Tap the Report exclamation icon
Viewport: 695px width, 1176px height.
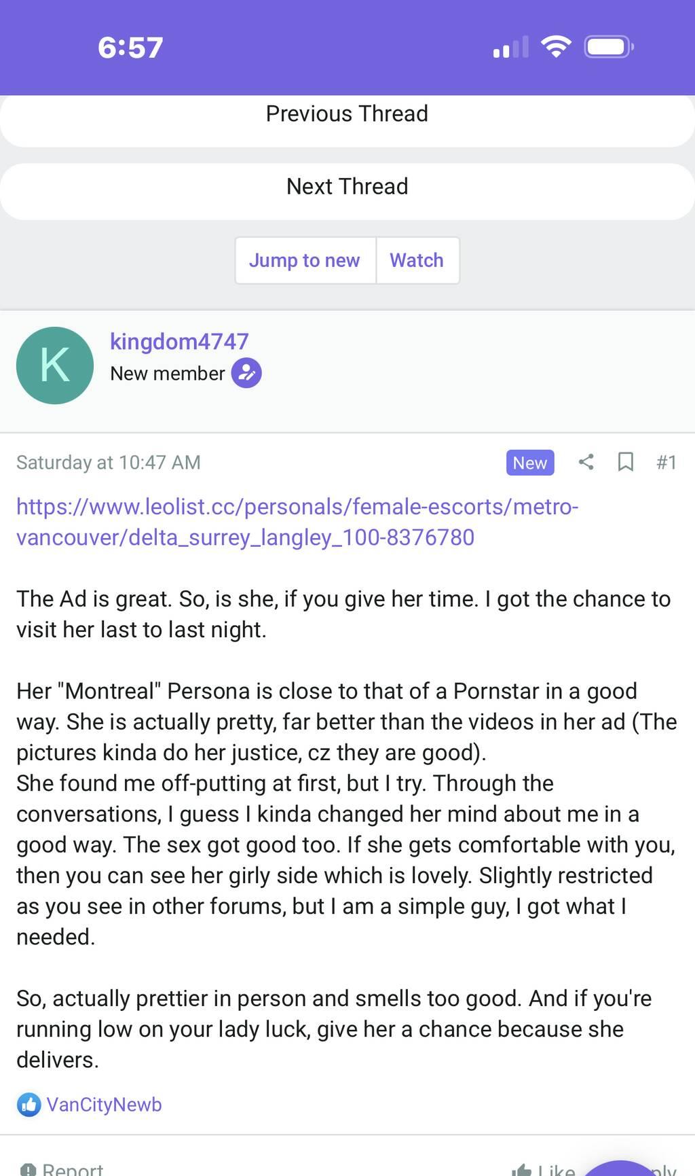tap(28, 1170)
